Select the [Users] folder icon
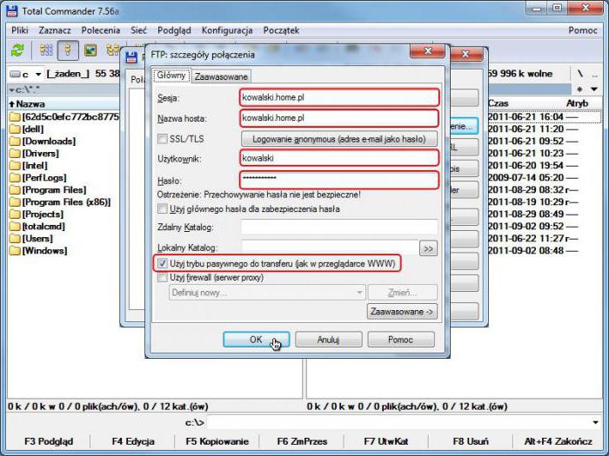Viewport: 609px width, 456px height. click(15, 239)
